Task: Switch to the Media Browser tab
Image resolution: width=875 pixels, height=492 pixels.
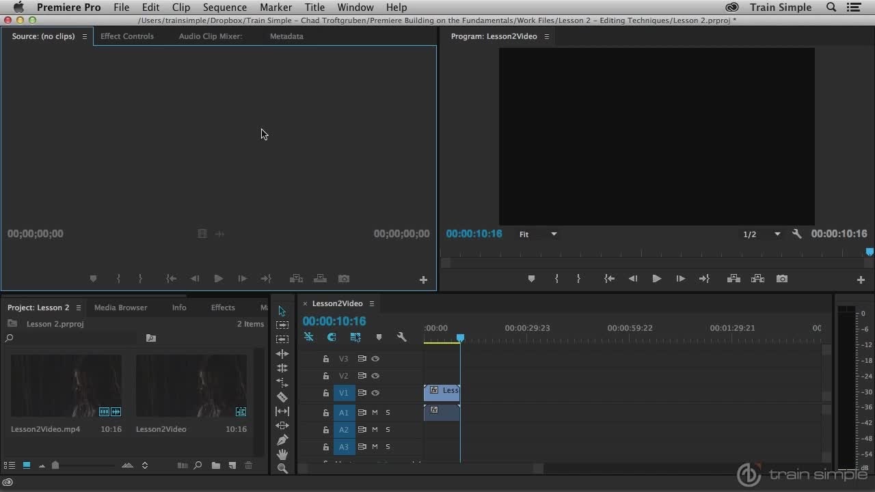Action: point(120,307)
